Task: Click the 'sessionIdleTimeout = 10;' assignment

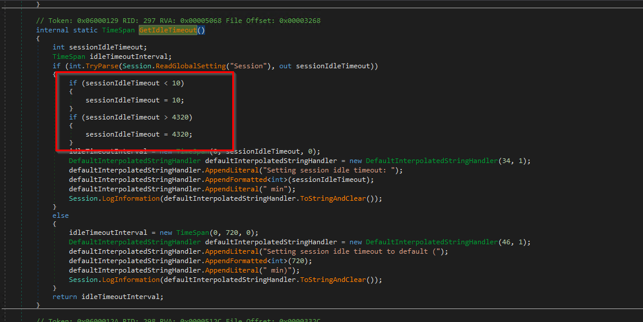Action: pyautogui.click(x=135, y=100)
